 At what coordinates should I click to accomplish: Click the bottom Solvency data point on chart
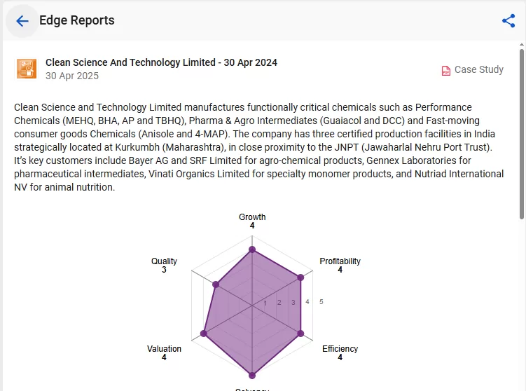[252, 375]
